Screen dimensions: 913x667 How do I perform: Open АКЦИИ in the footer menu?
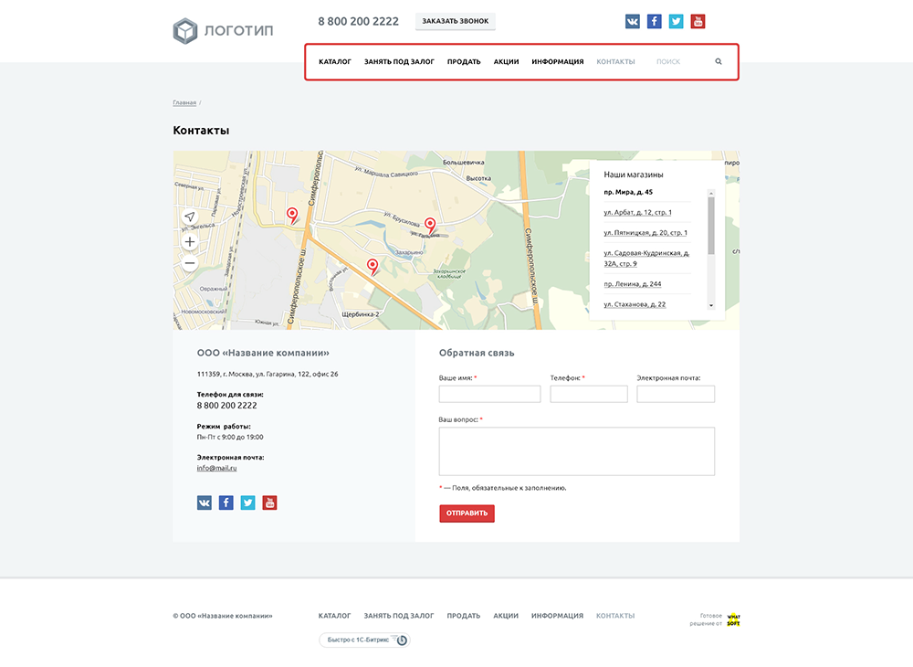[x=506, y=616]
